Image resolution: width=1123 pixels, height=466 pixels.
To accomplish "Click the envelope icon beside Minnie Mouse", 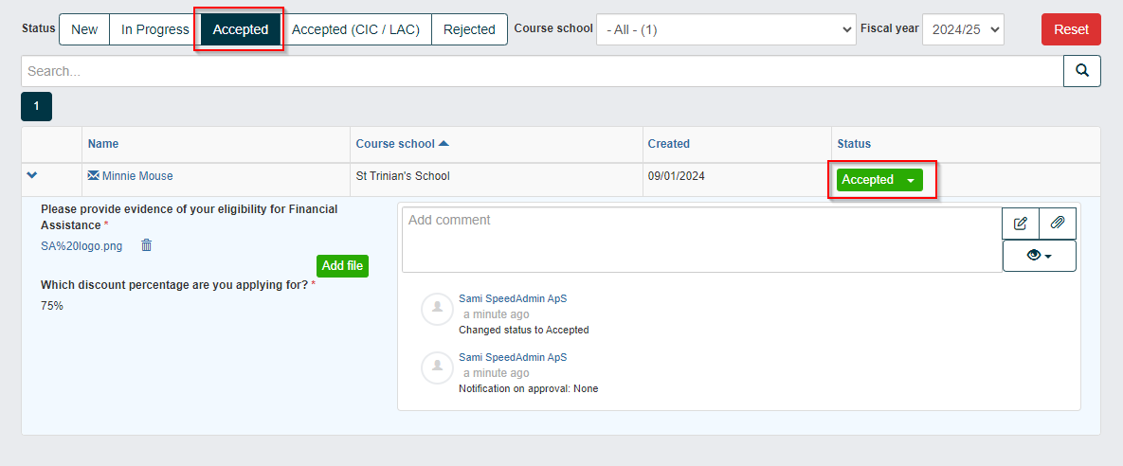I will tap(93, 176).
